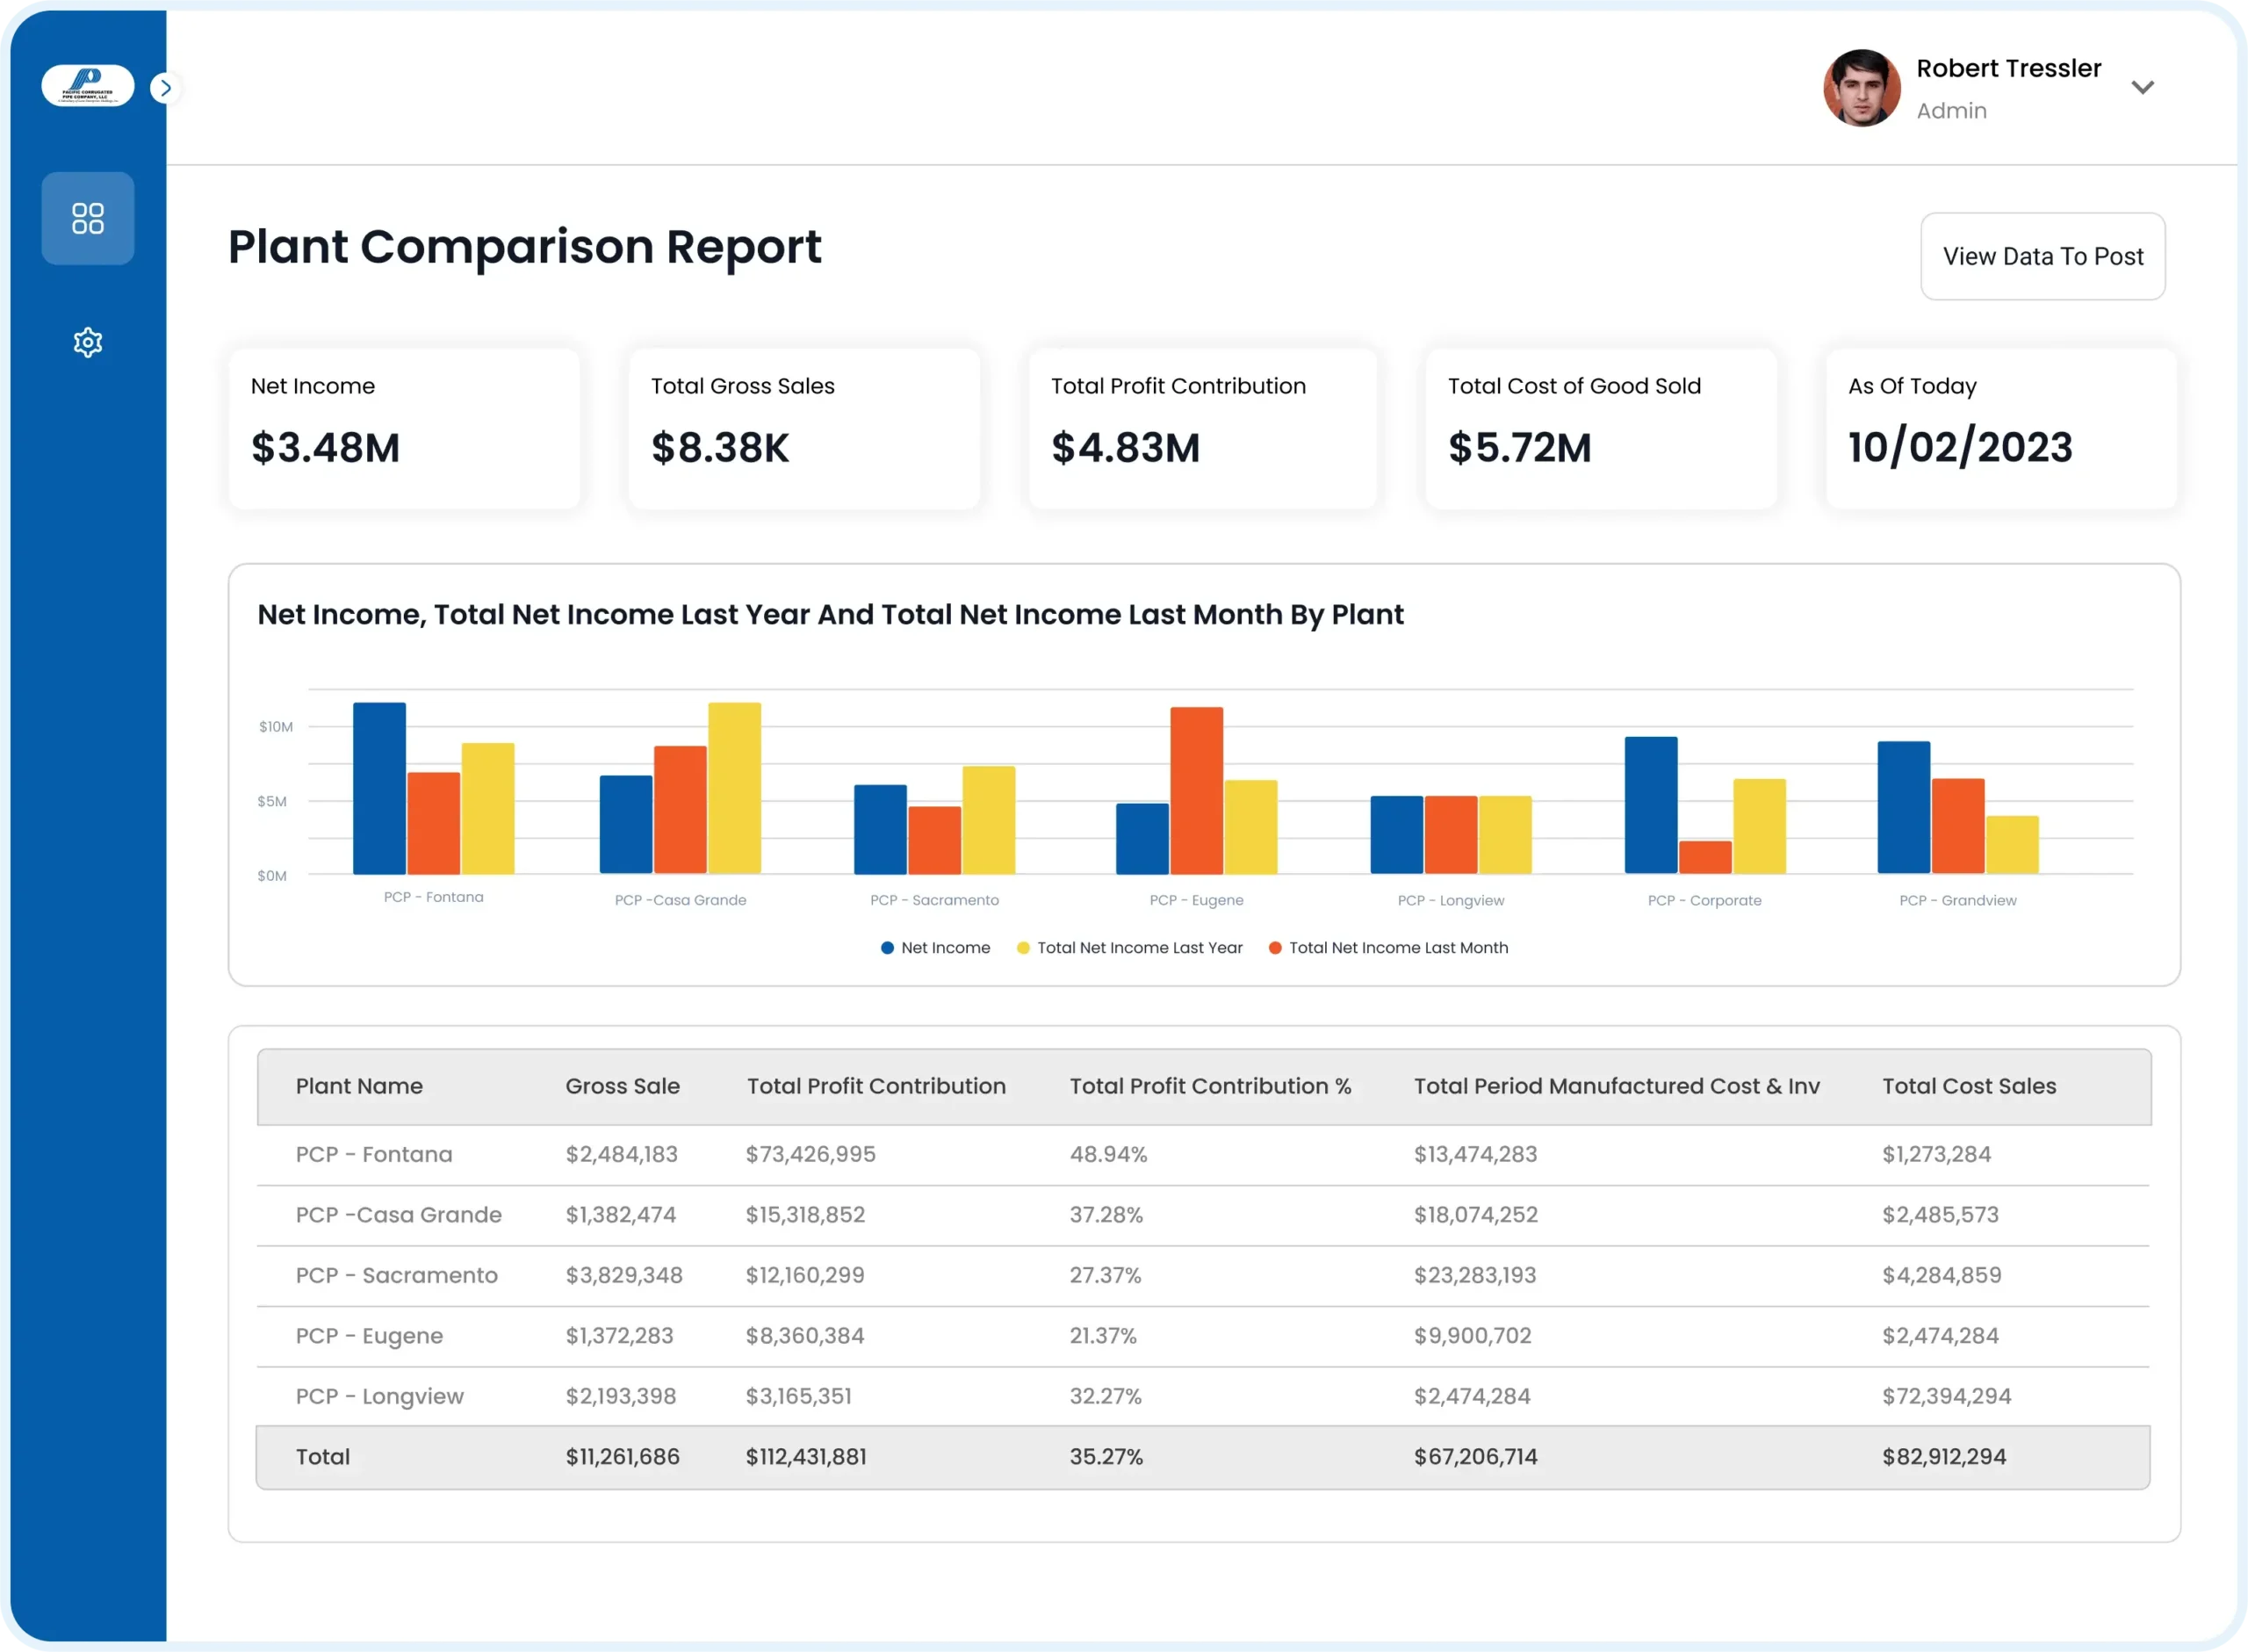The height and width of the screenshot is (1652, 2248).
Task: Open the settings gear in sidebar
Action: coord(88,343)
